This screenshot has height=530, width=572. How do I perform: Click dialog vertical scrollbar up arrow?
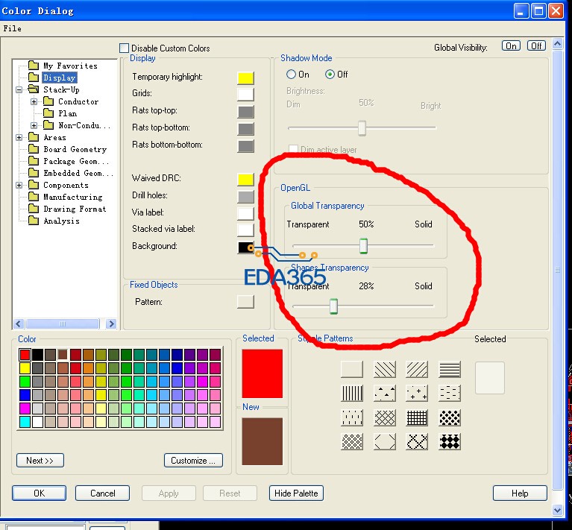[x=557, y=44]
